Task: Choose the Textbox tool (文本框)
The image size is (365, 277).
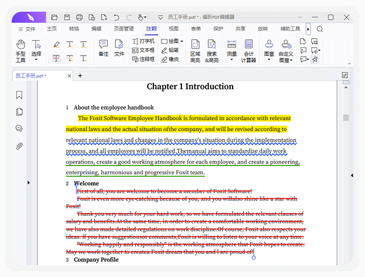Action: pos(143,50)
